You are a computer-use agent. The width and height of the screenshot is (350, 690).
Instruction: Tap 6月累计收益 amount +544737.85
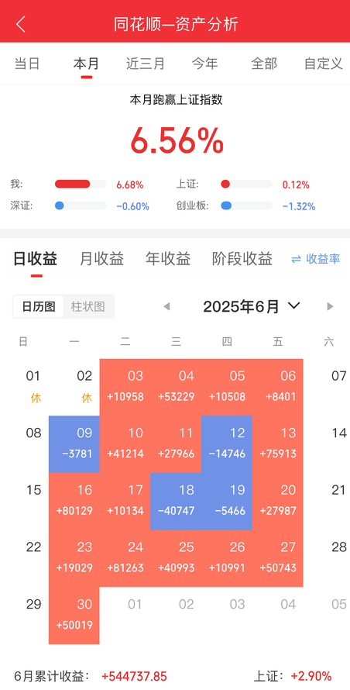tap(134, 676)
